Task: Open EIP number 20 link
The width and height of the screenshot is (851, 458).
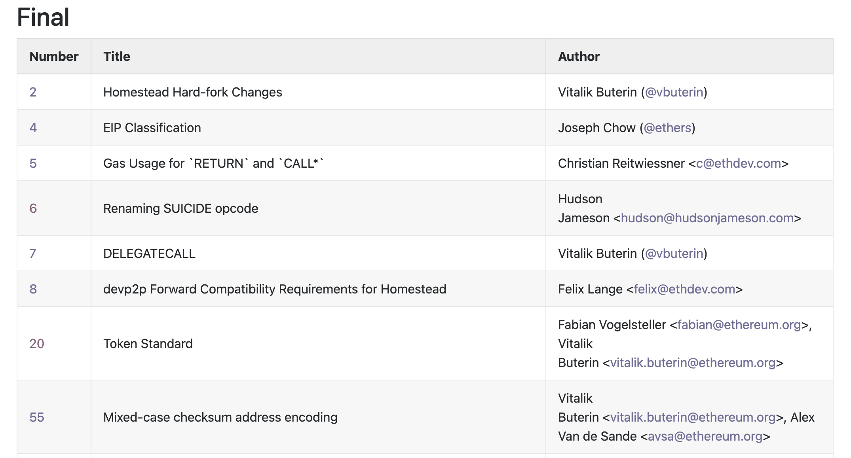Action: pyautogui.click(x=37, y=344)
